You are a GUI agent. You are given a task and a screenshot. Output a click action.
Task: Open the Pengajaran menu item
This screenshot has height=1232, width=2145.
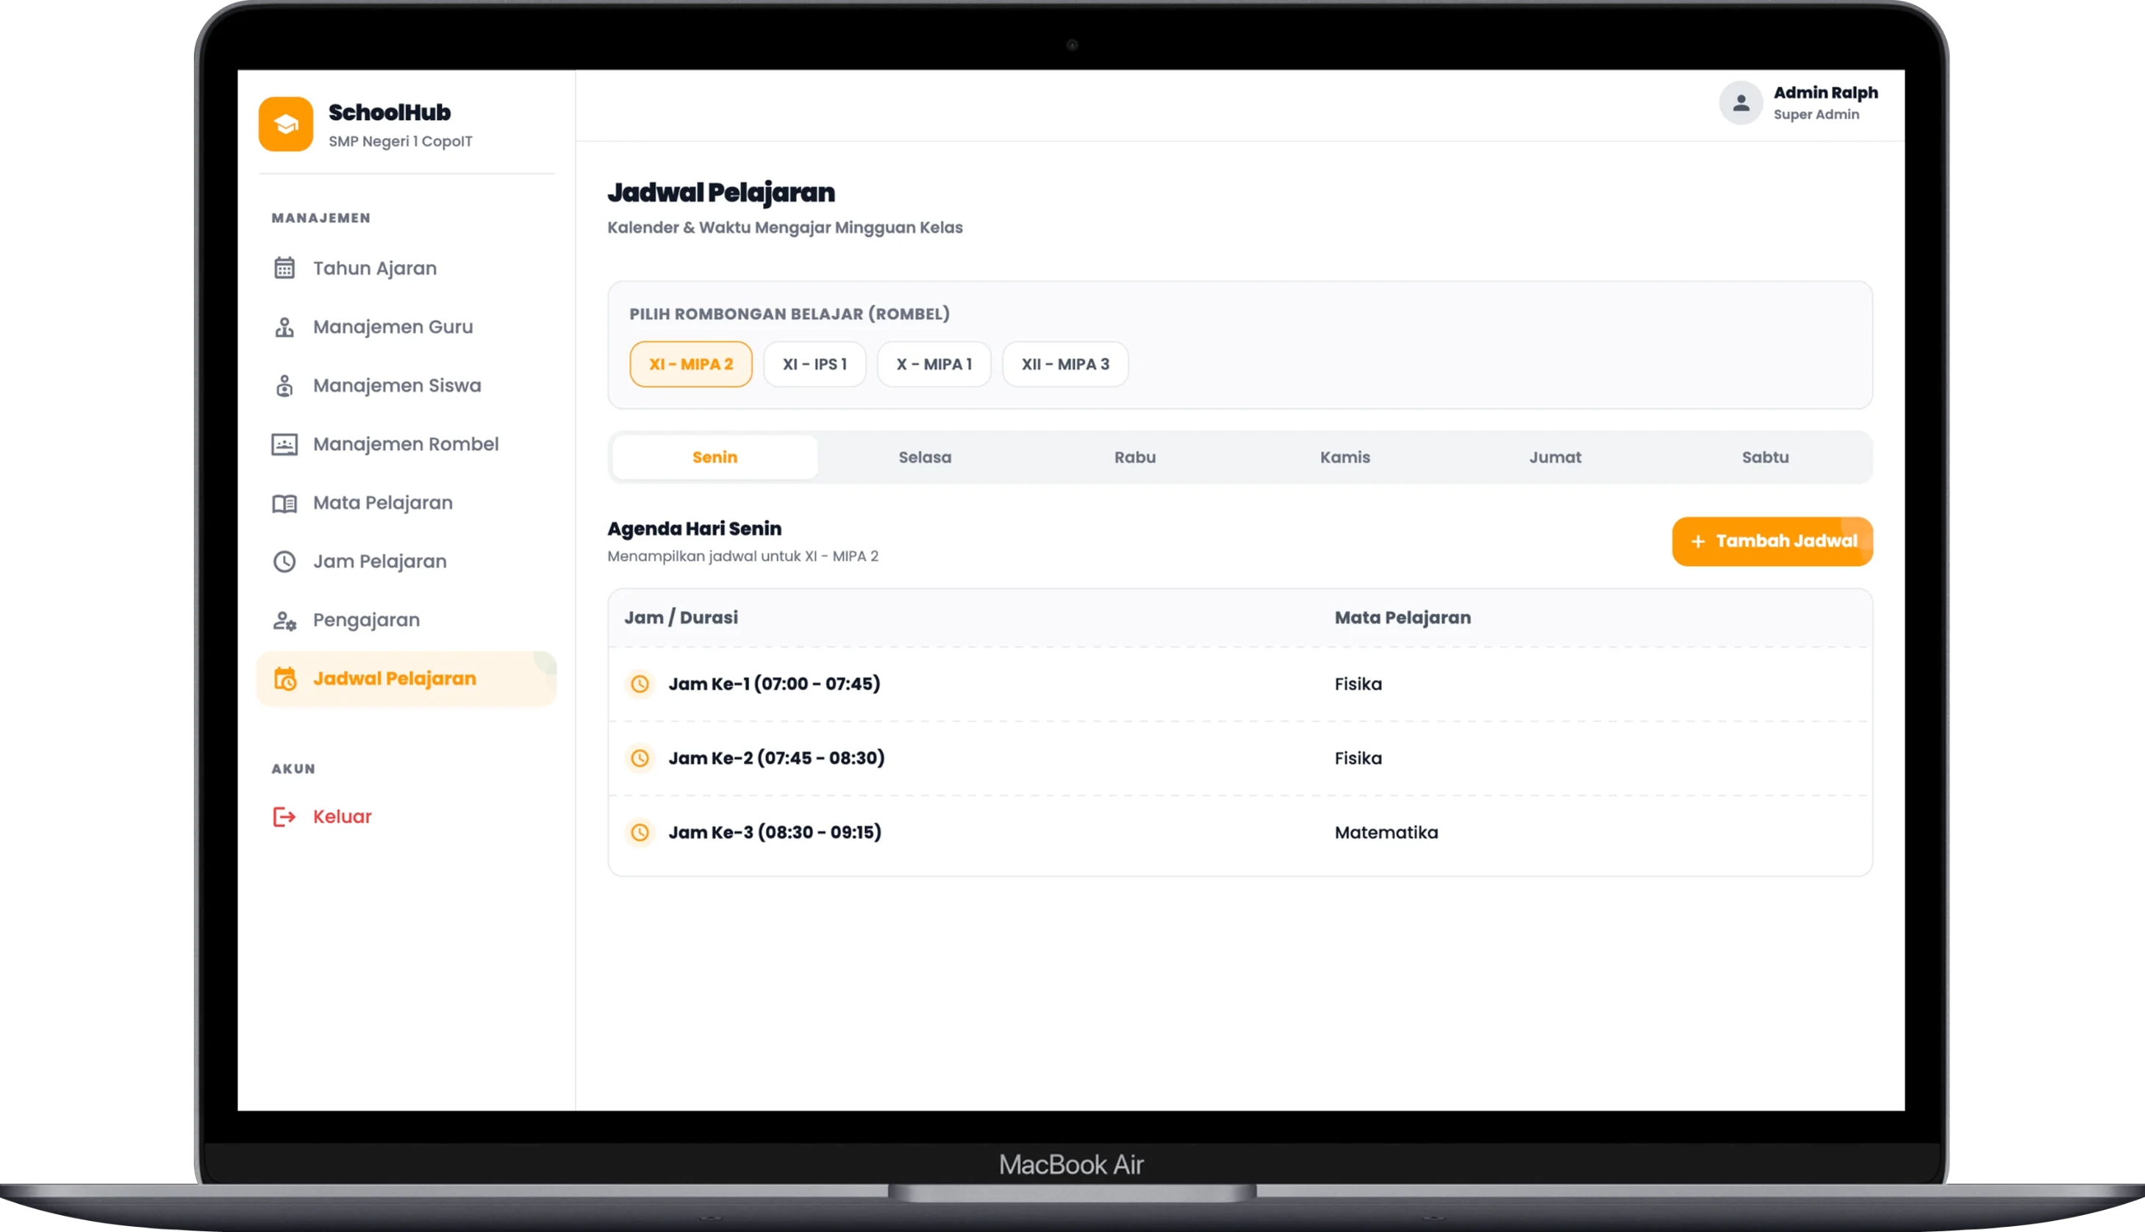407,620
